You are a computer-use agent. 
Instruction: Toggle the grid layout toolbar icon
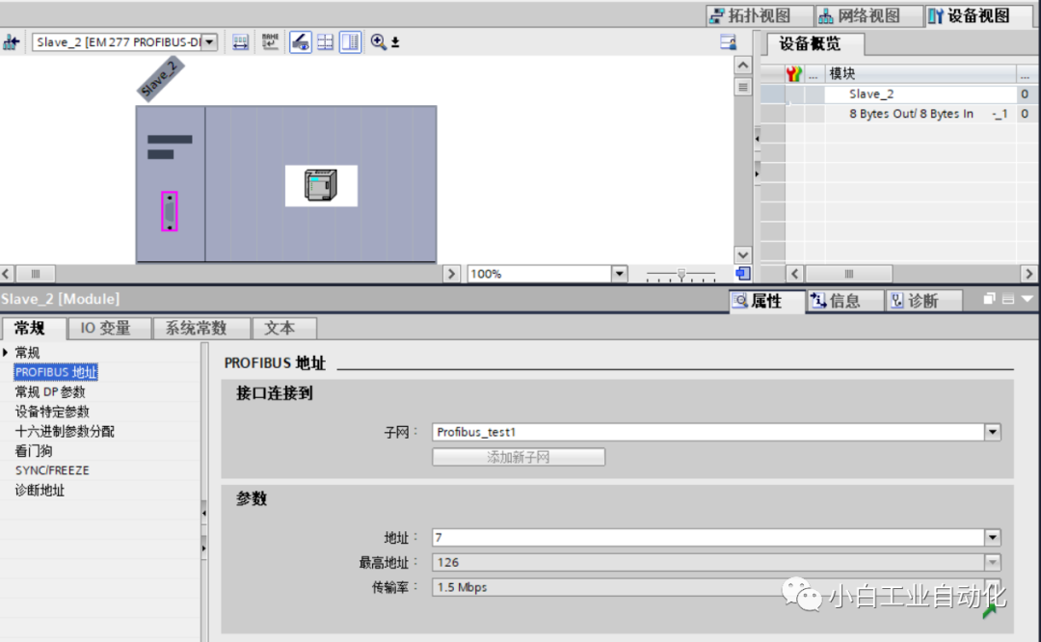coord(326,42)
